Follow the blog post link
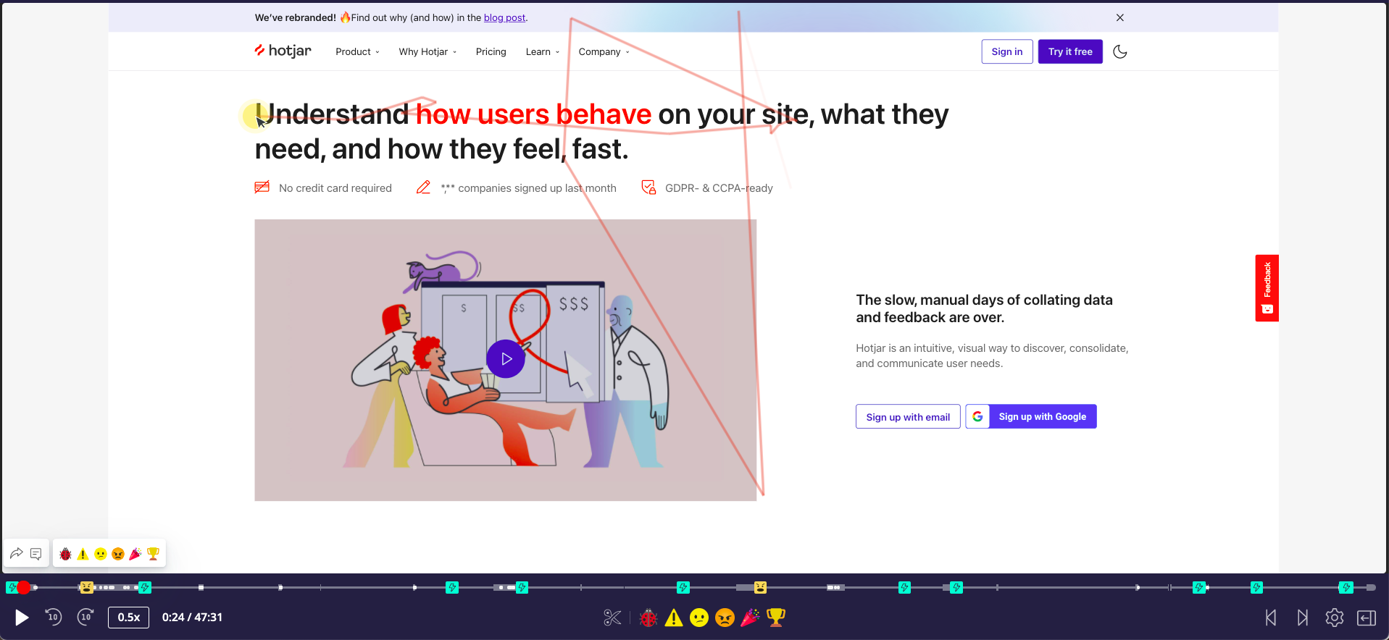The width and height of the screenshot is (1389, 640). [504, 17]
